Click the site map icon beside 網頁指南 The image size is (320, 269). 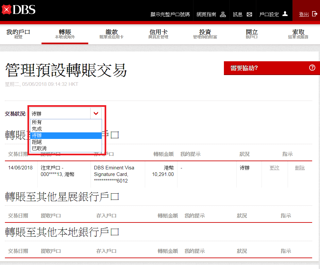tap(223, 14)
